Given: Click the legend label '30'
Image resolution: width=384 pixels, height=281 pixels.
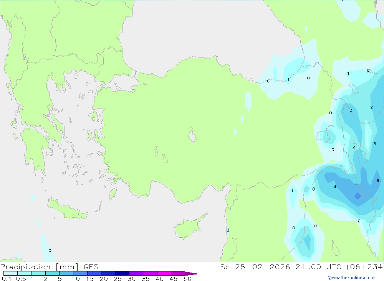Looking at the screenshot, I should pyautogui.click(x=132, y=279).
